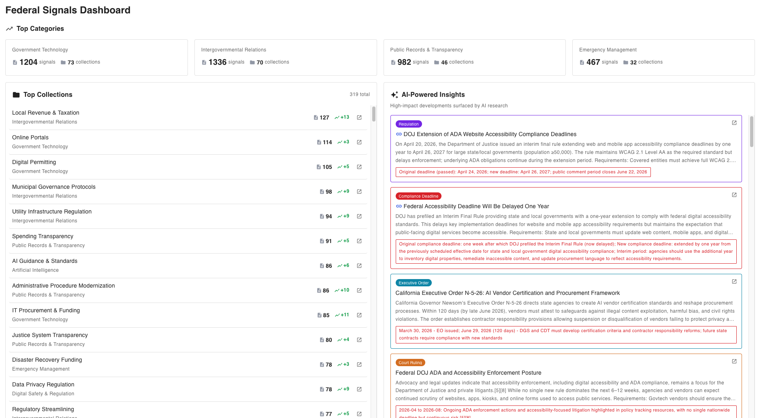Click the Top Categories trending arrow icon
Viewport: 759px width, 418px height.
9,29
